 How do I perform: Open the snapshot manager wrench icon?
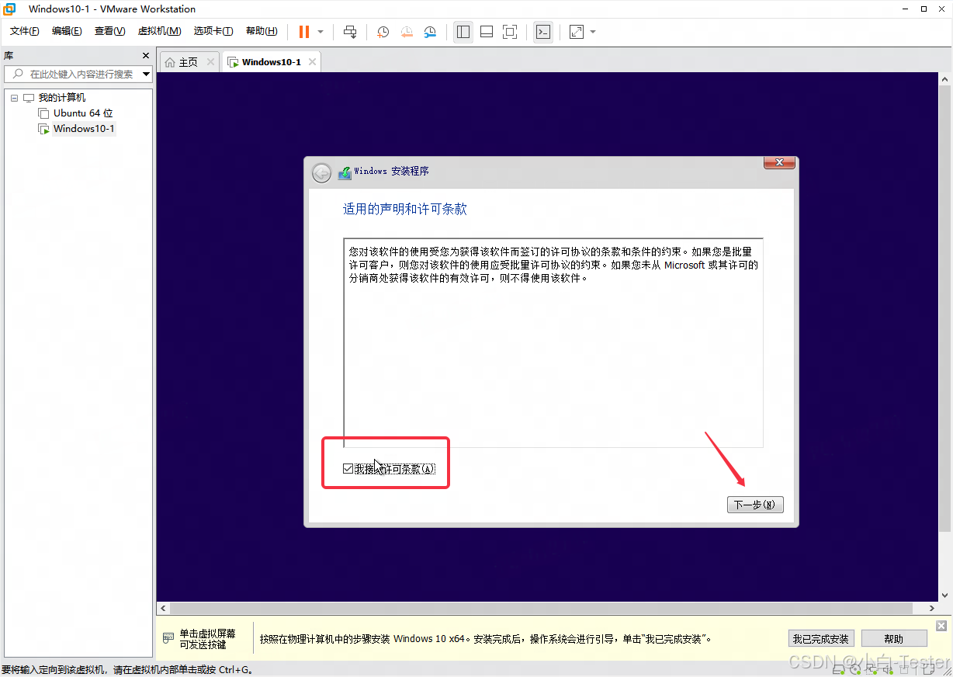click(x=430, y=32)
